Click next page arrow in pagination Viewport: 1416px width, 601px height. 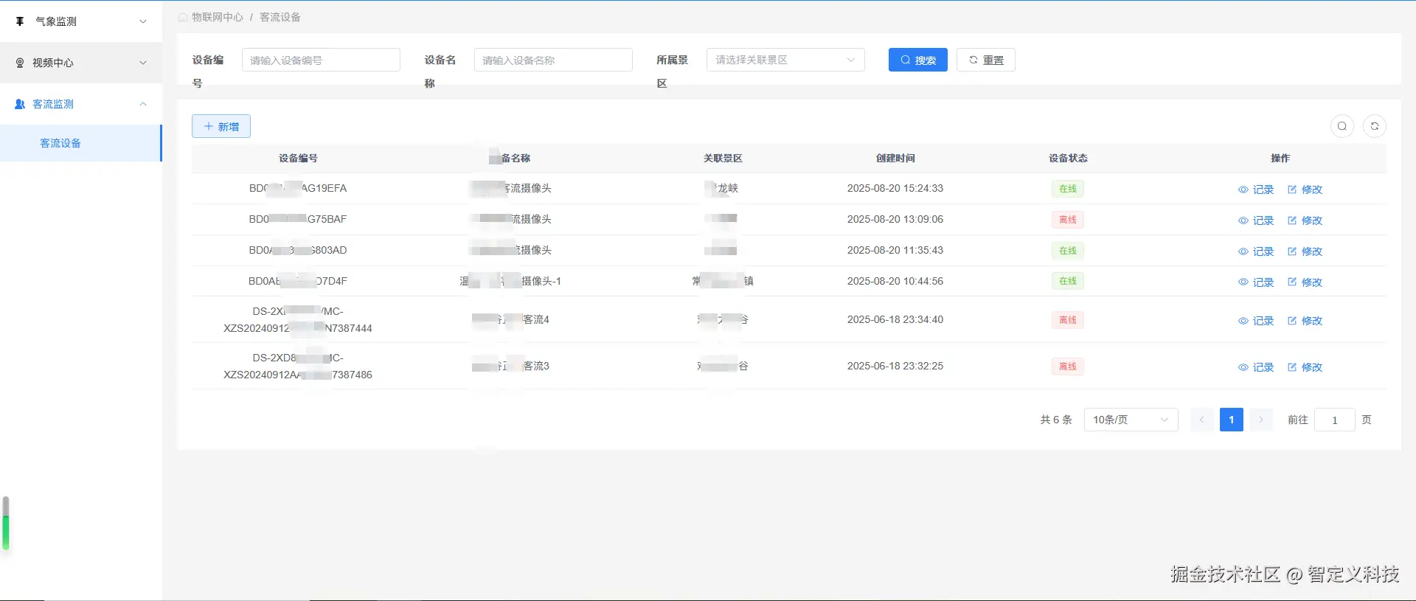(x=1261, y=420)
